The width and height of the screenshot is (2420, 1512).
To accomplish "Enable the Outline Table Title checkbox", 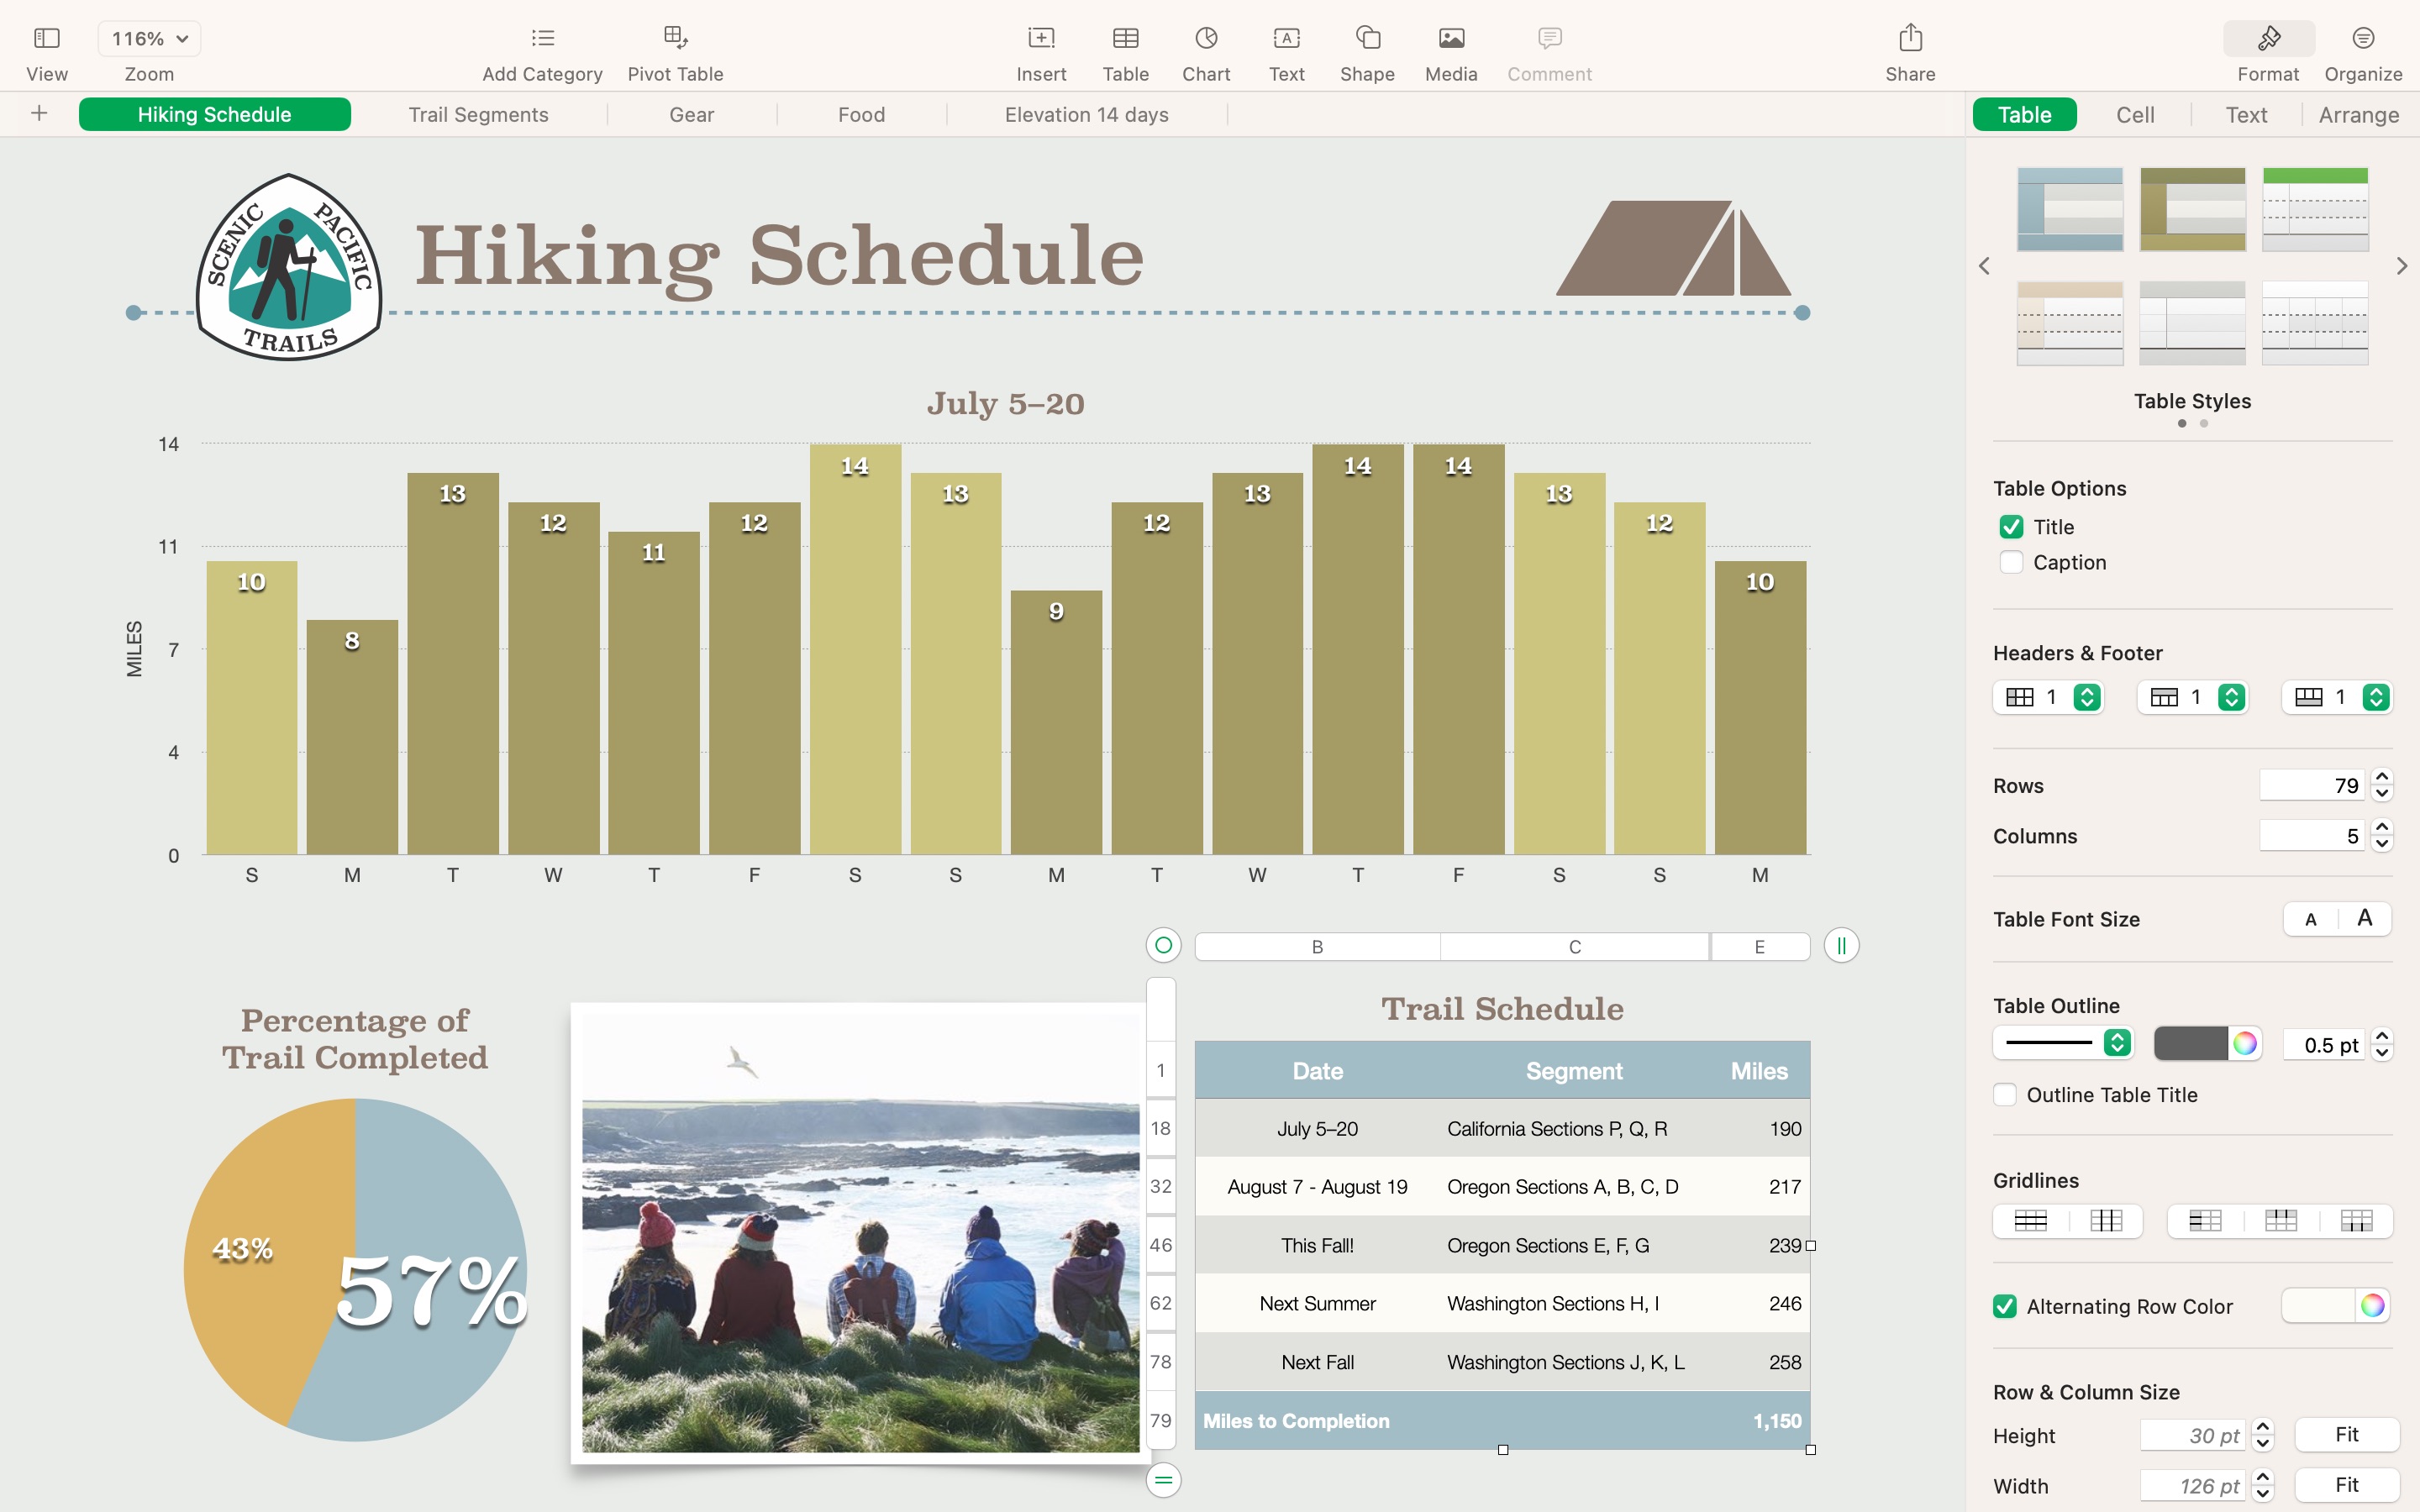I will coord(2007,1094).
